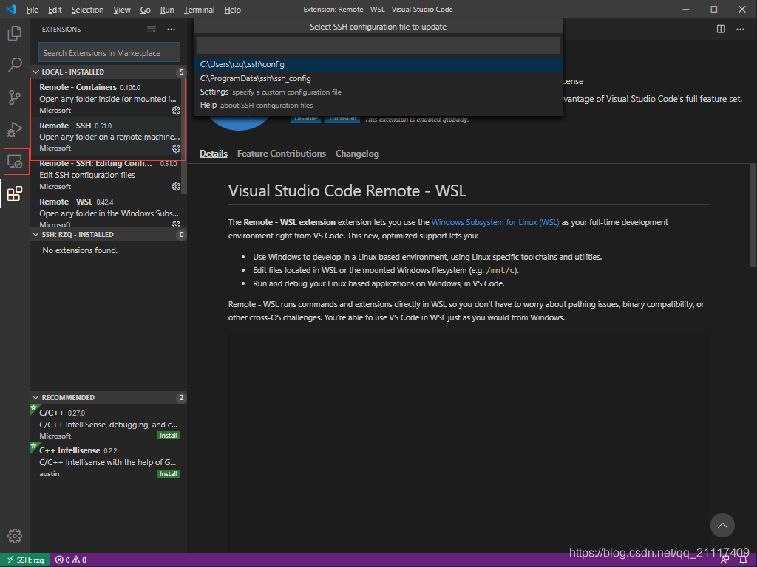
Task: Select the Extensions view icon
Action: coord(15,193)
